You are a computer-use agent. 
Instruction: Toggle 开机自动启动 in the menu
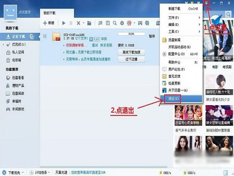[x=181, y=47]
